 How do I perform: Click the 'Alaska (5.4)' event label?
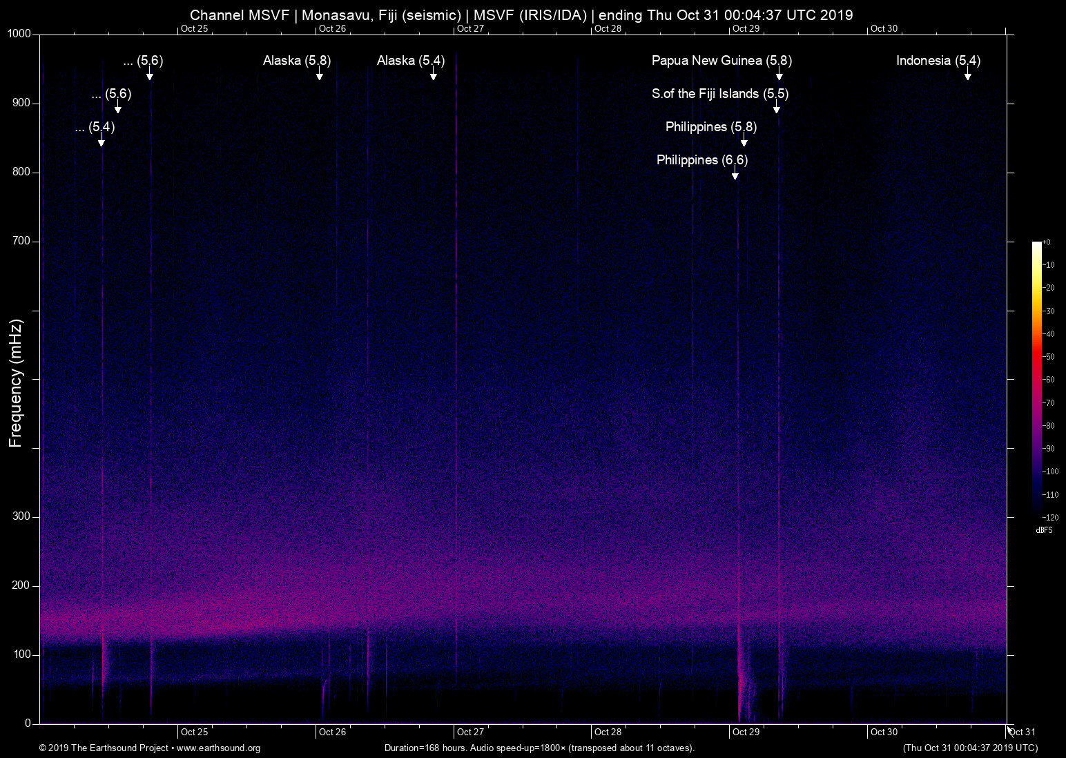tap(411, 61)
